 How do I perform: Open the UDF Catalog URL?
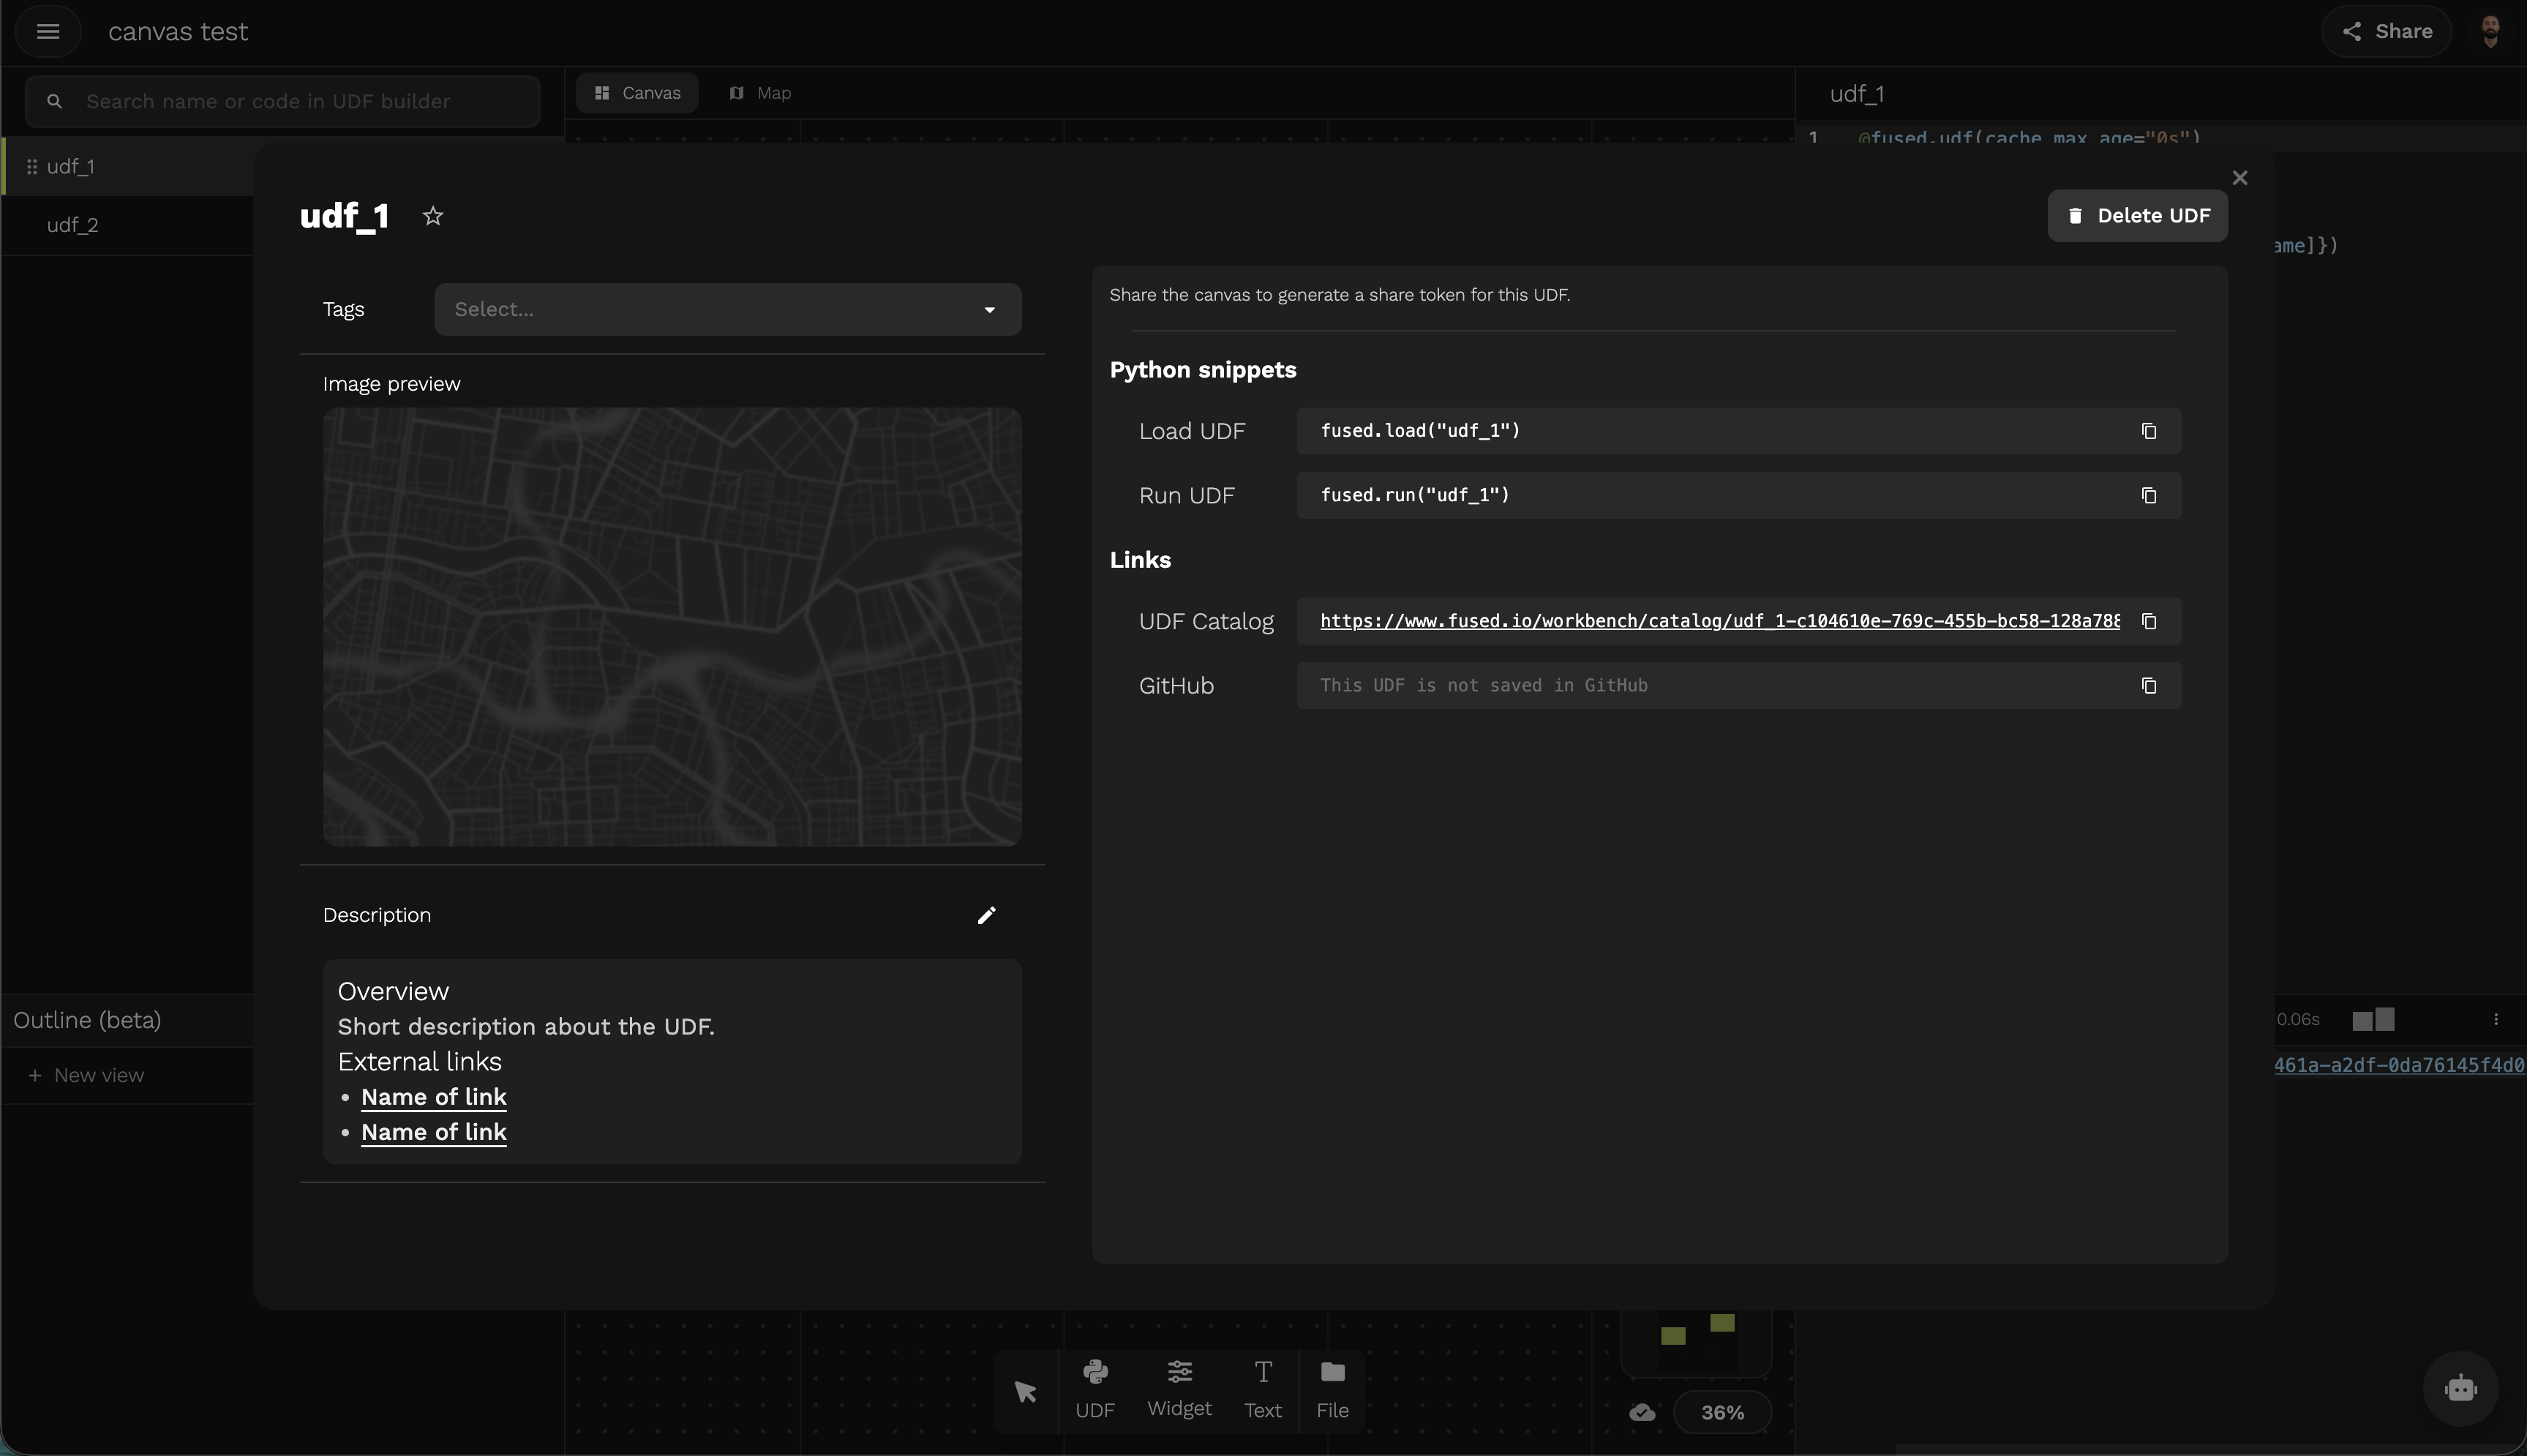tap(1719, 621)
